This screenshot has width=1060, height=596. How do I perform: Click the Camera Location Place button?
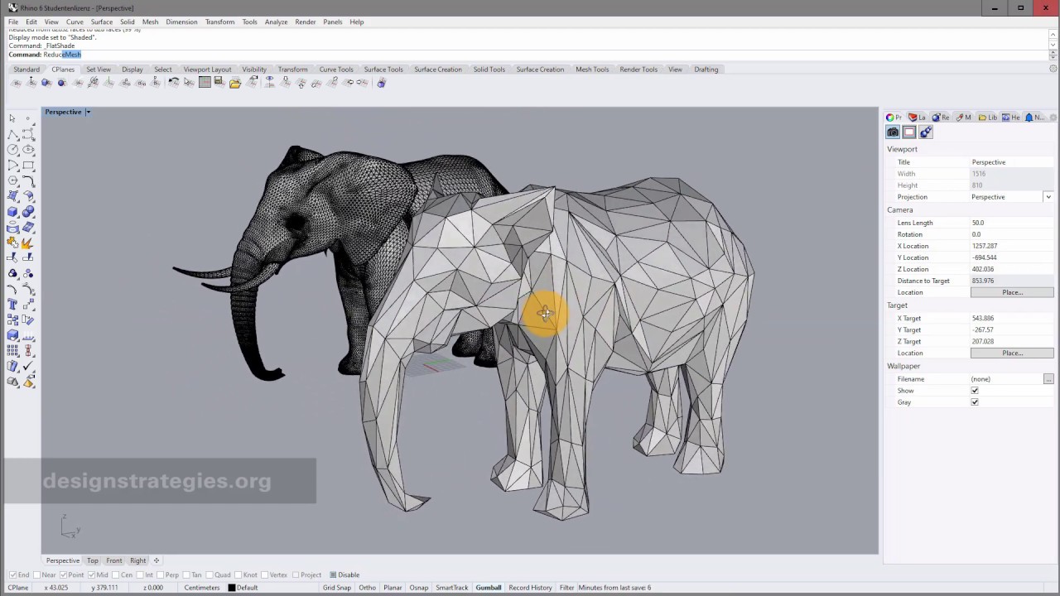[1012, 292]
